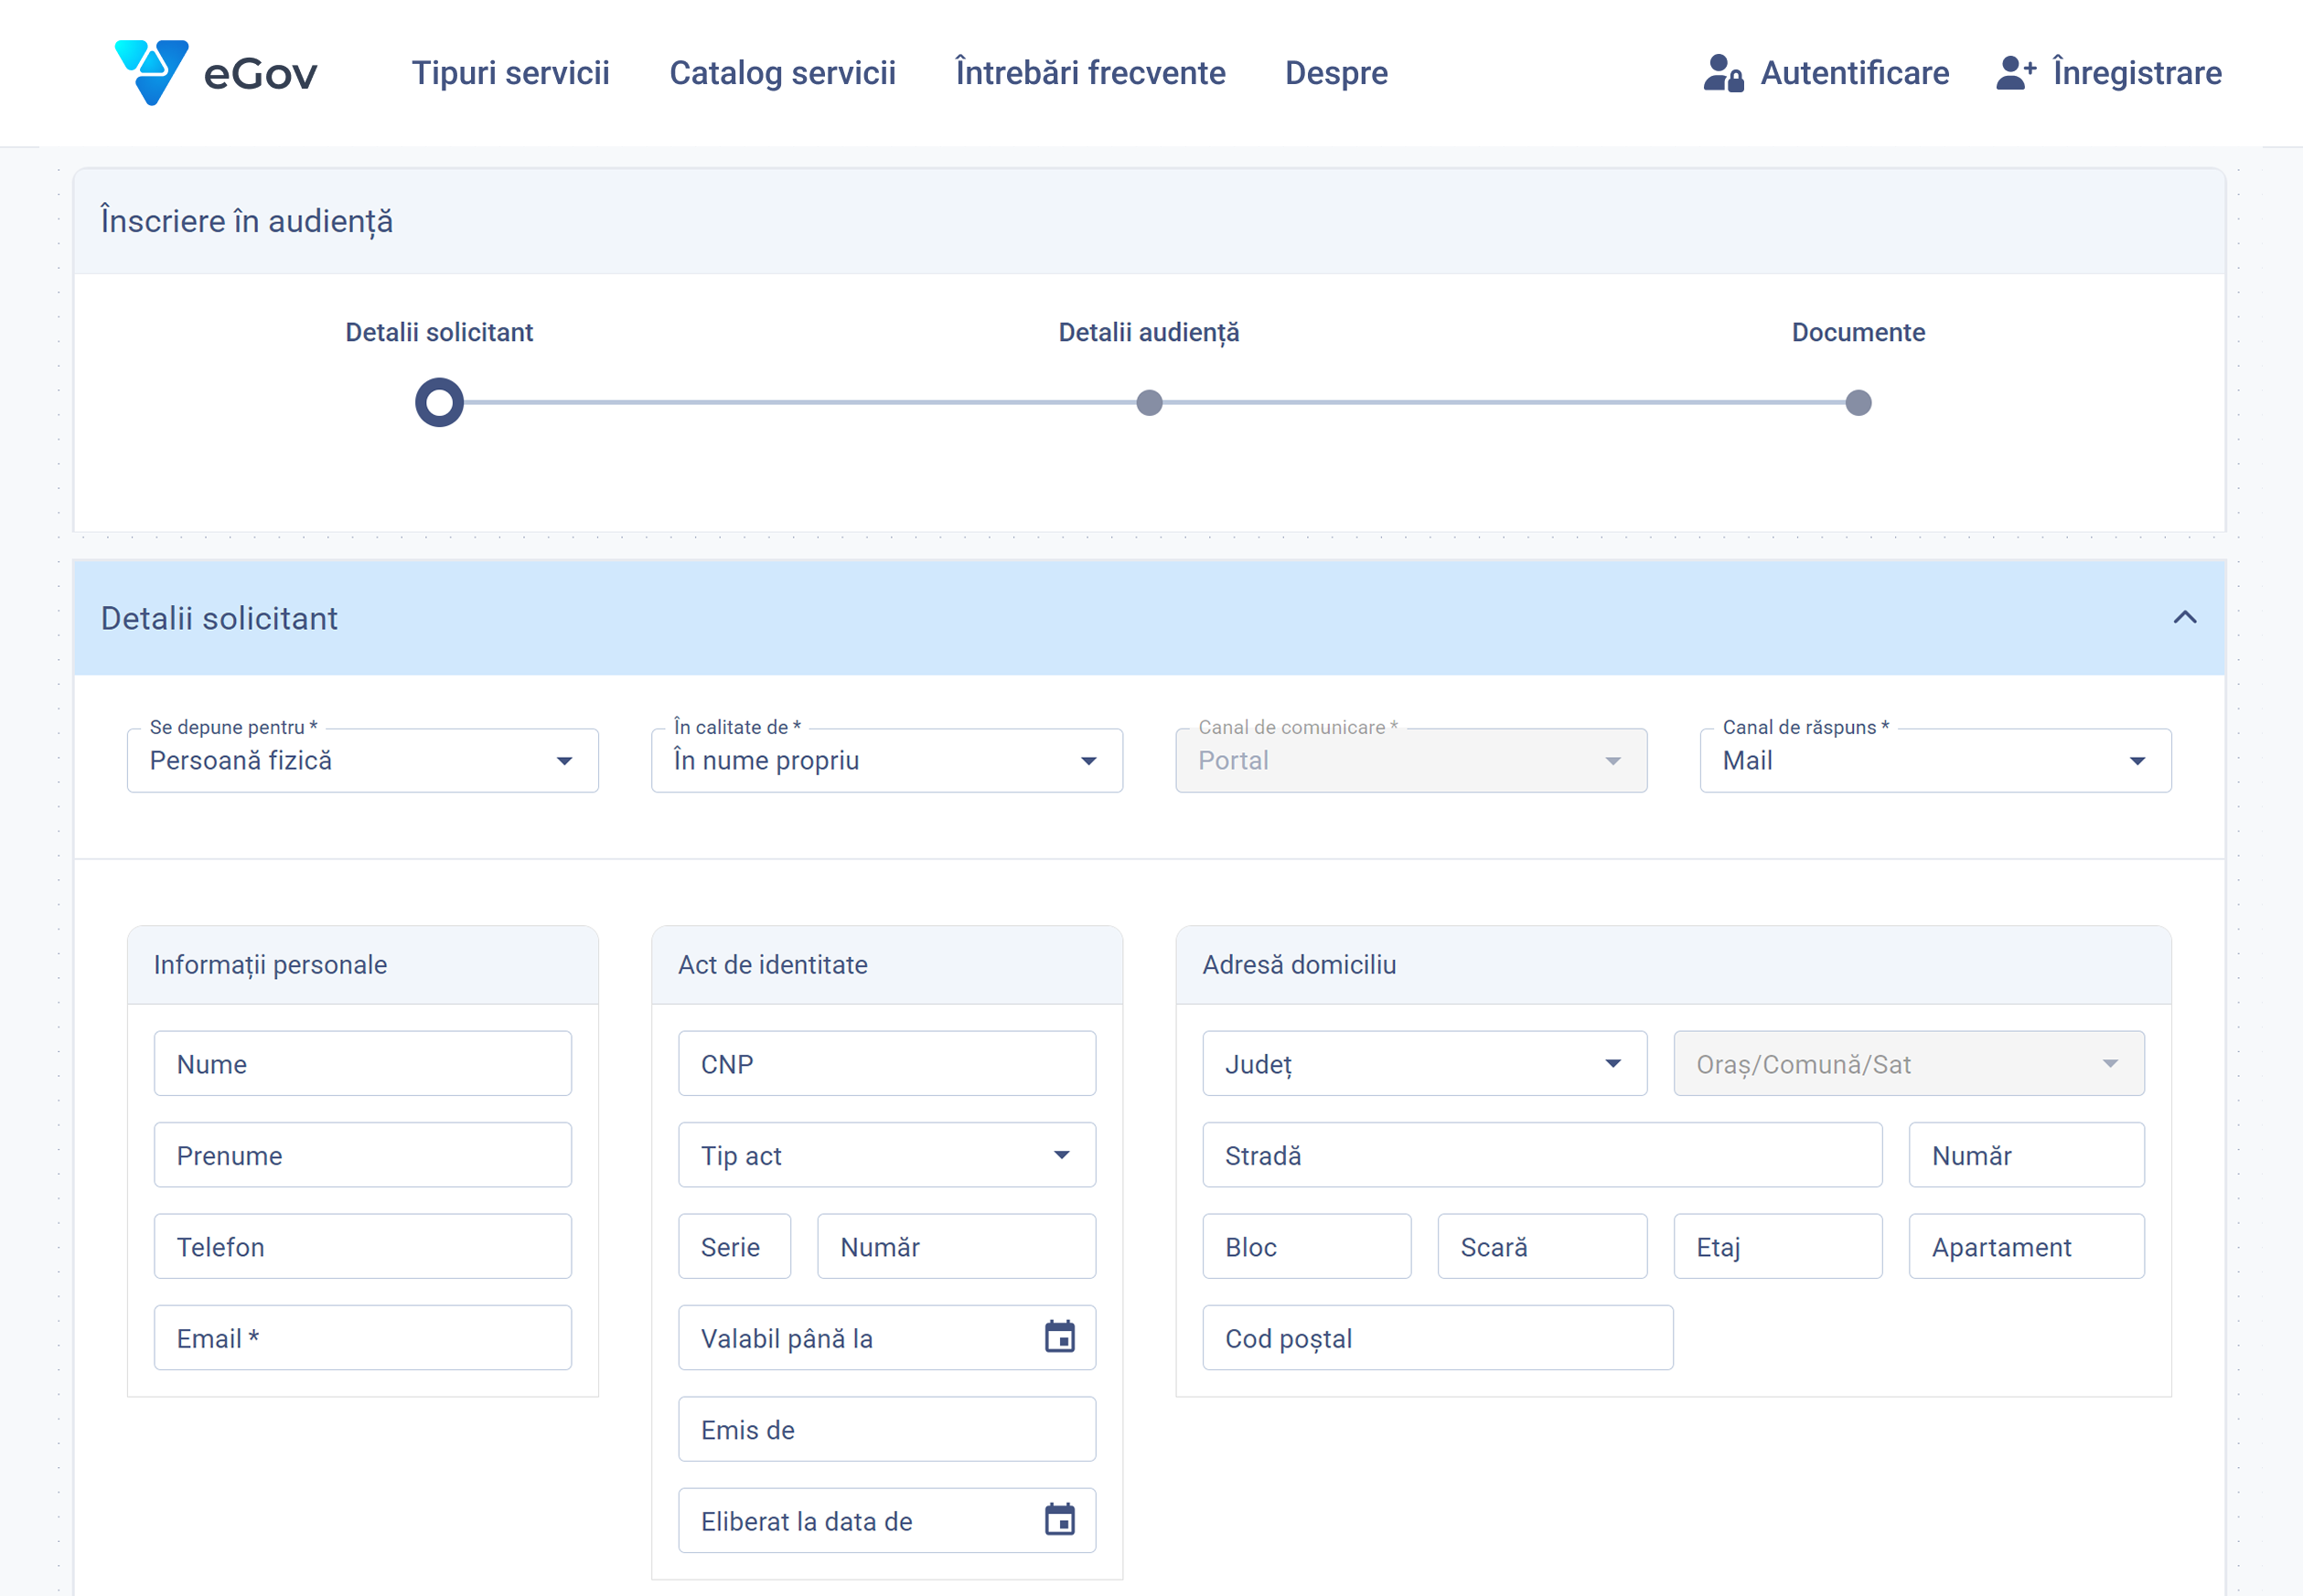Focus the CNP input field
Viewport: 2303px width, 1596px height.
click(886, 1064)
